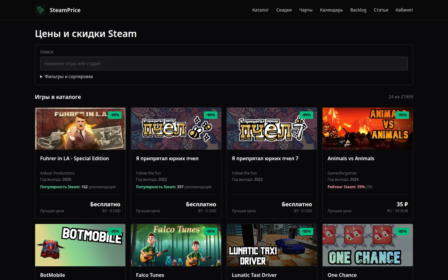
Task: Click the 35 ₽ price on Animals vs Animals
Action: (402, 204)
